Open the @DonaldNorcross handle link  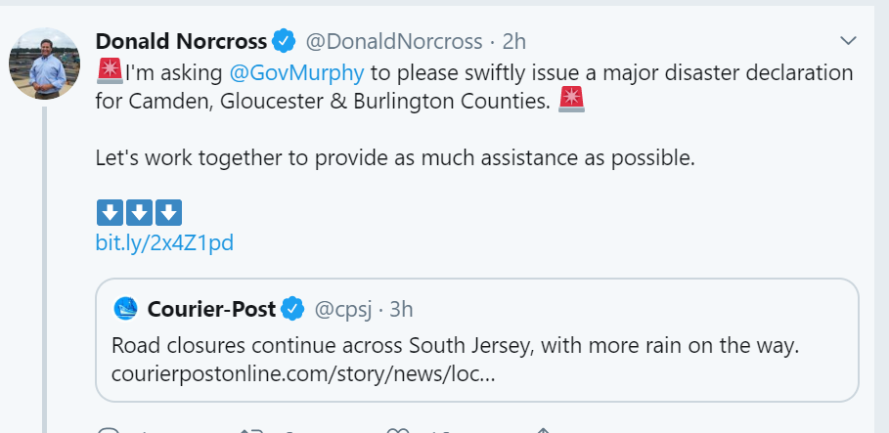tap(394, 41)
